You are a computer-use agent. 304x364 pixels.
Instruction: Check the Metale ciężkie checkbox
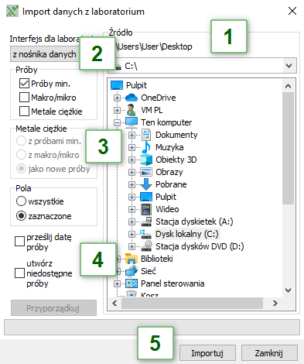coord(24,112)
